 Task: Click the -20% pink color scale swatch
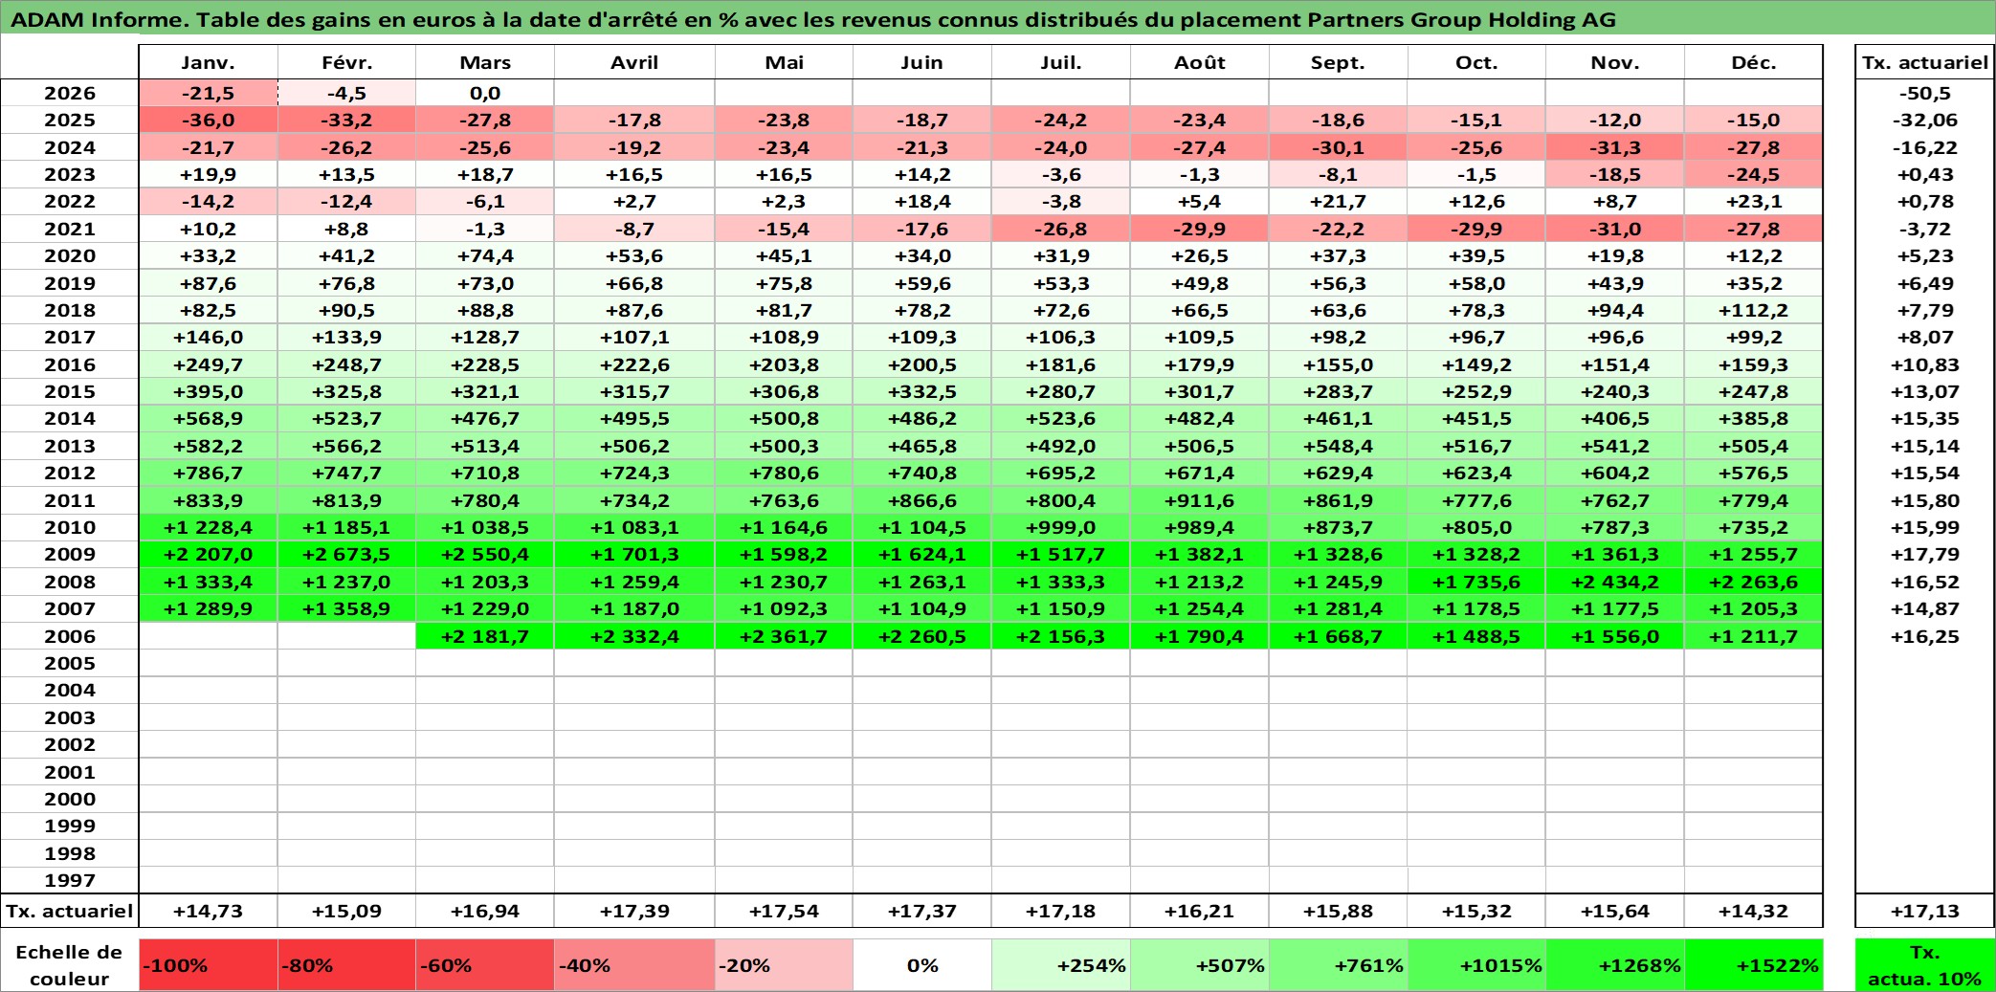[x=784, y=965]
